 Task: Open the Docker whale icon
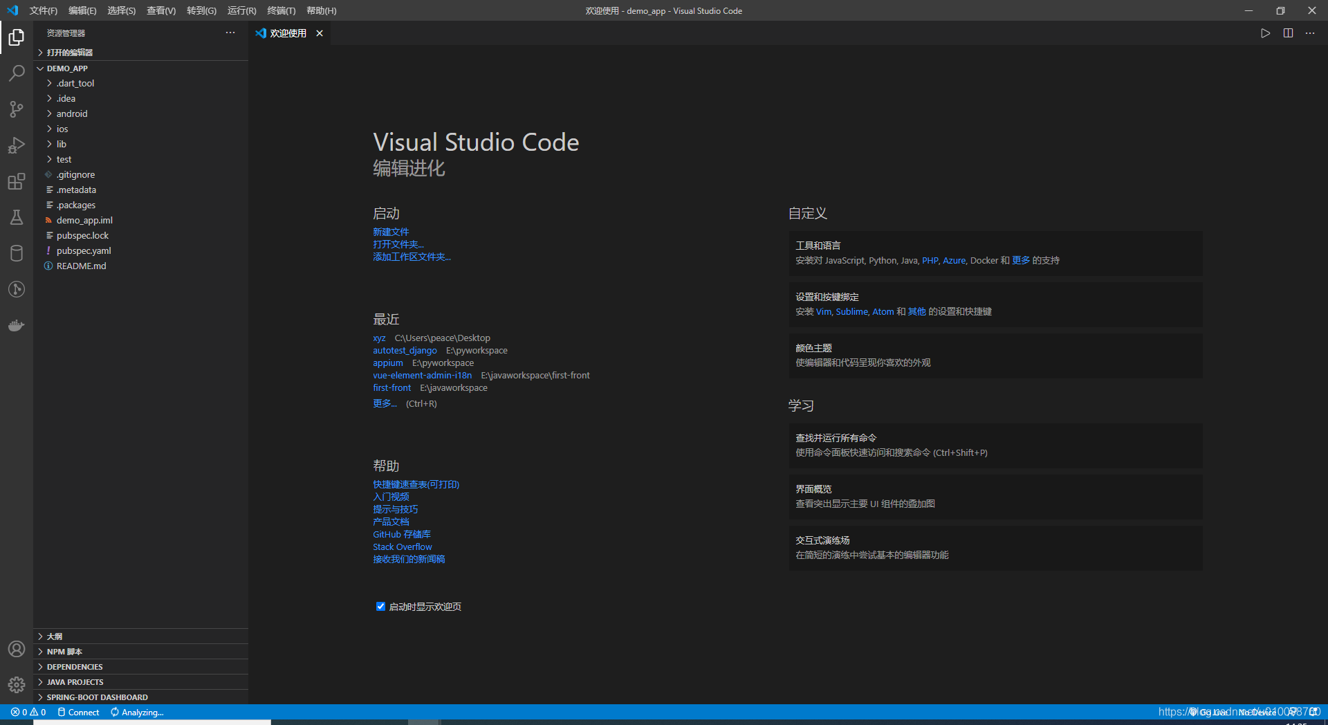coord(17,325)
